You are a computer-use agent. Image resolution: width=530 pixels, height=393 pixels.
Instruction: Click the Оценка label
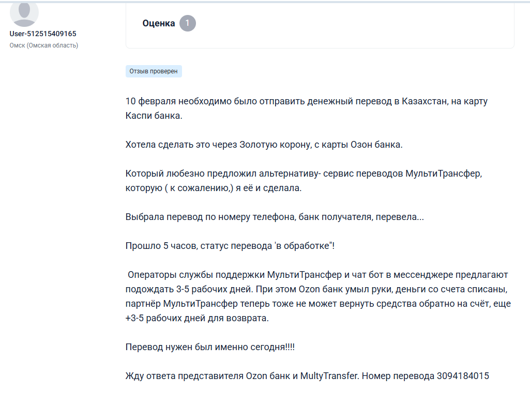159,23
